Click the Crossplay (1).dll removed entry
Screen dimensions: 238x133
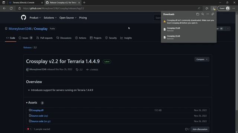189,29
